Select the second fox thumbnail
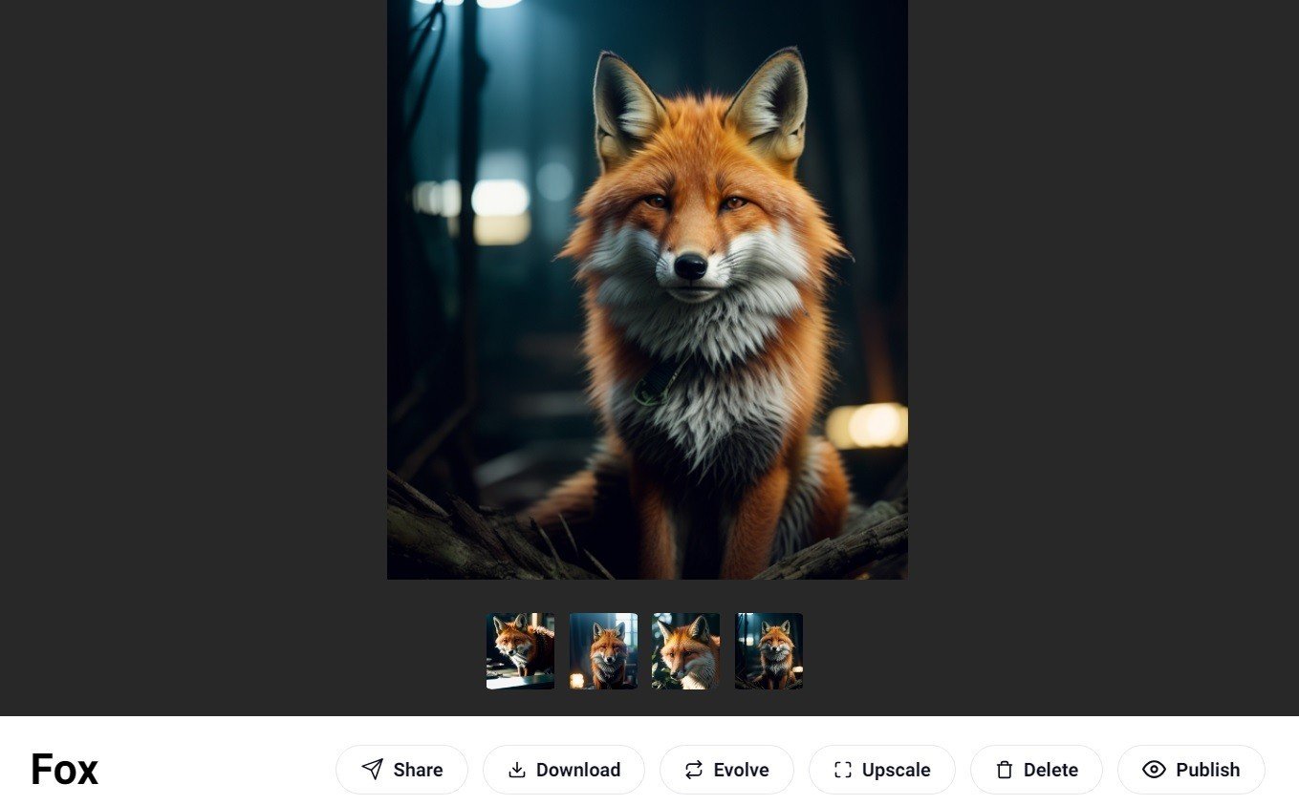1299x805 pixels. tap(603, 651)
